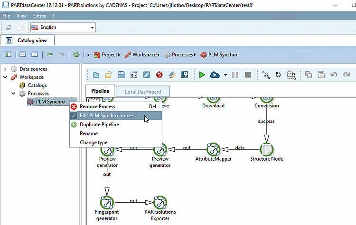
Task: Click the horizontal split layout icon
Action: pos(23,54)
